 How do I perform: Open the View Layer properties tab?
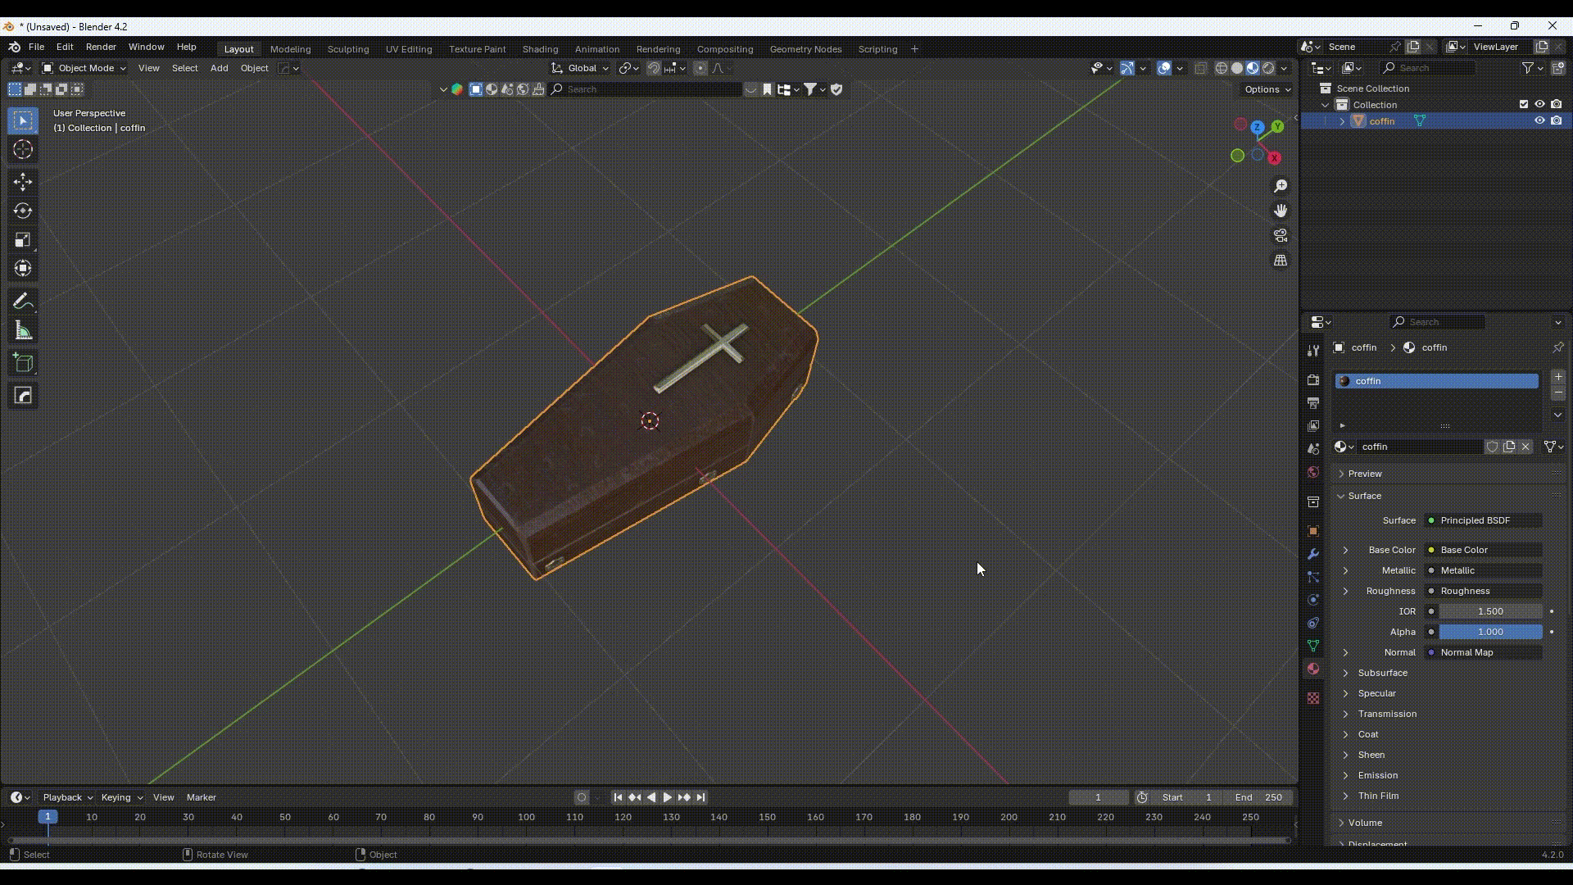[1313, 426]
